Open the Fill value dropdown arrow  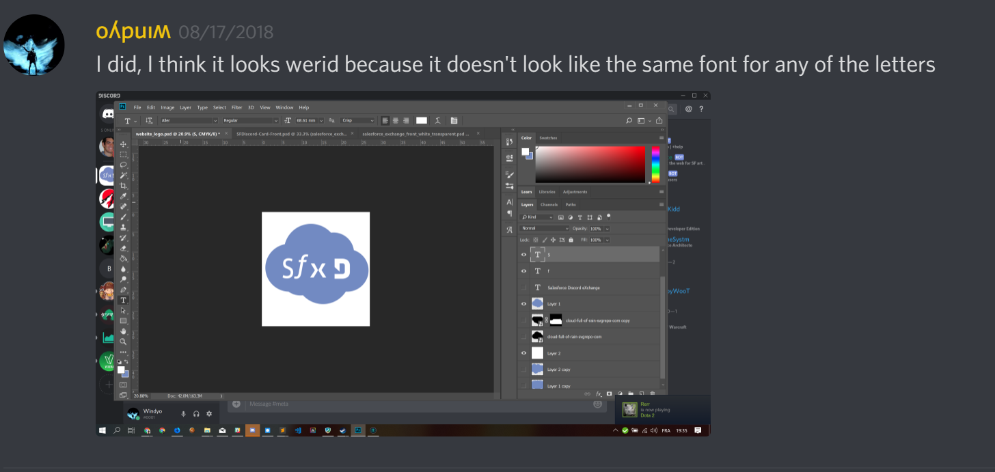pos(607,240)
